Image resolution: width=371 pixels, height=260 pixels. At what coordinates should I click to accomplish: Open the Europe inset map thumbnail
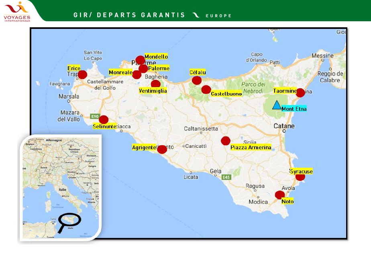pyautogui.click(x=61, y=188)
